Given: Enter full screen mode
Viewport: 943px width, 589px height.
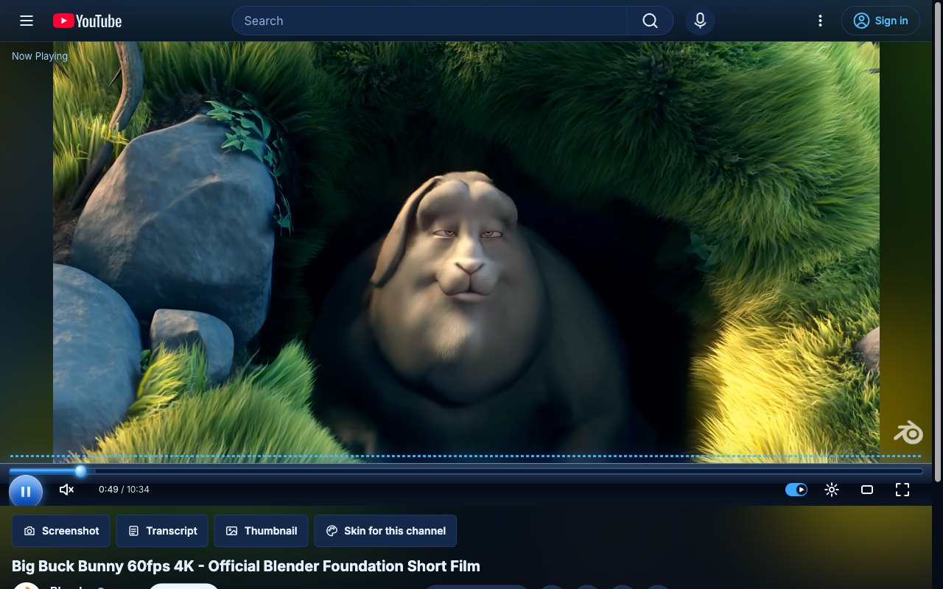Looking at the screenshot, I should coord(902,490).
